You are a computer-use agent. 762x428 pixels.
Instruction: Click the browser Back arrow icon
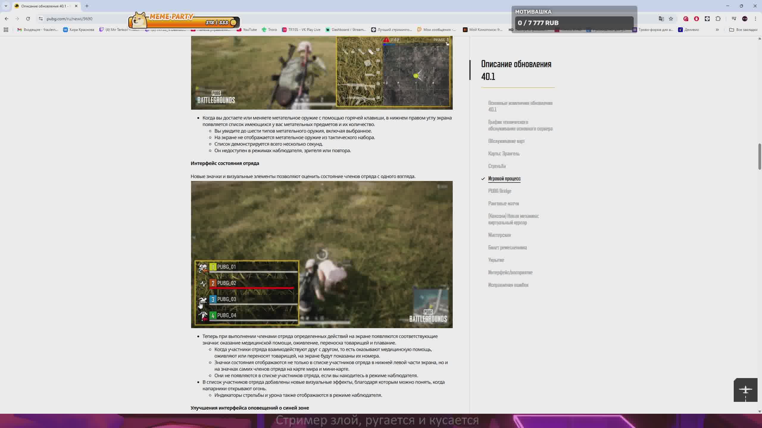pos(7,19)
